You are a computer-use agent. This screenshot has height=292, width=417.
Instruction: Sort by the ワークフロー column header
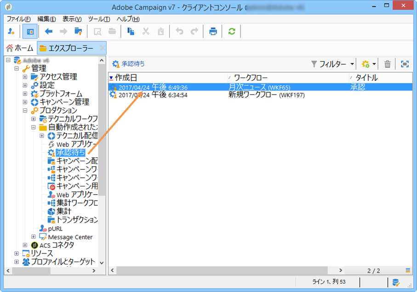pyautogui.click(x=288, y=78)
